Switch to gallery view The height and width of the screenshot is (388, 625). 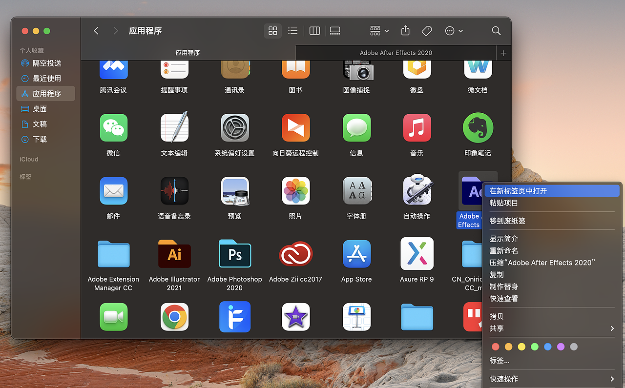335,31
